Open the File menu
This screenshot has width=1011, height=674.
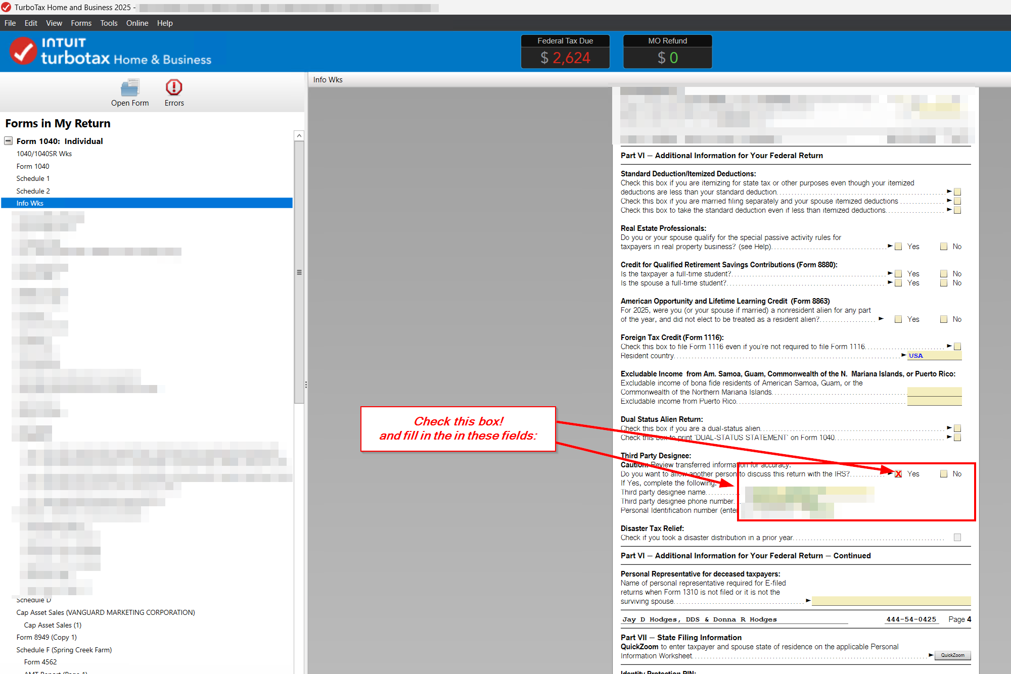tap(10, 23)
